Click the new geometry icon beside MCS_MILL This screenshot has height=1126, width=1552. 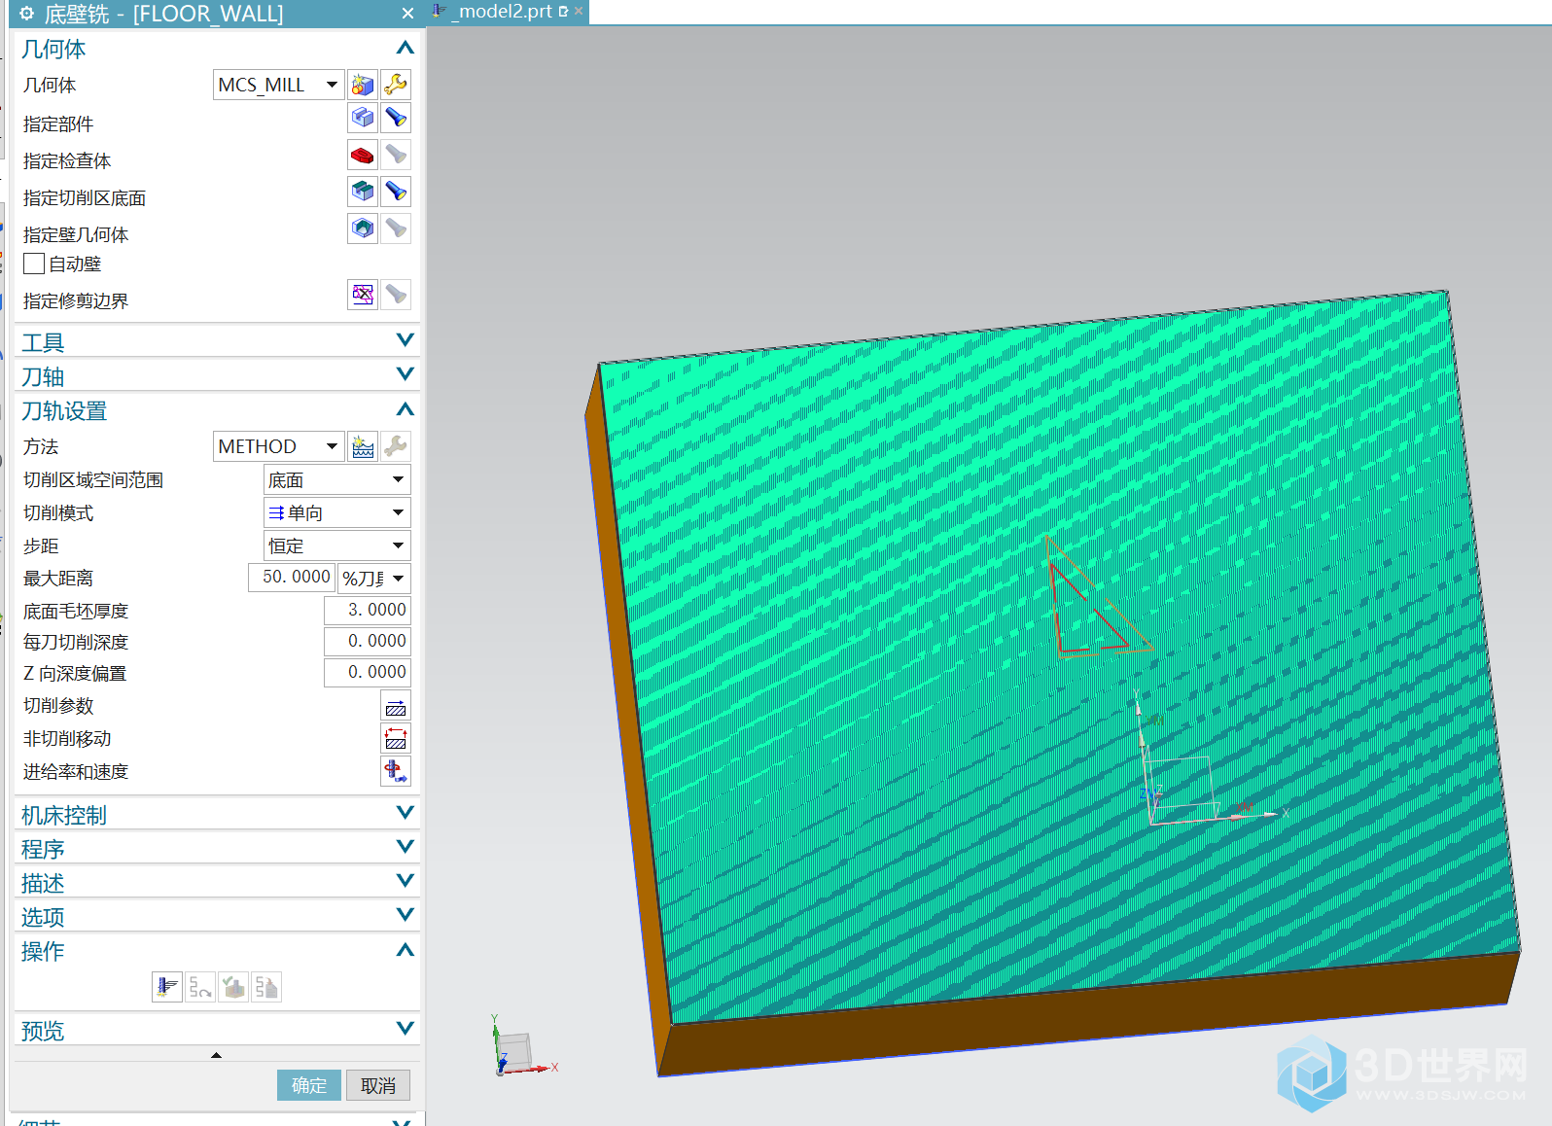363,85
